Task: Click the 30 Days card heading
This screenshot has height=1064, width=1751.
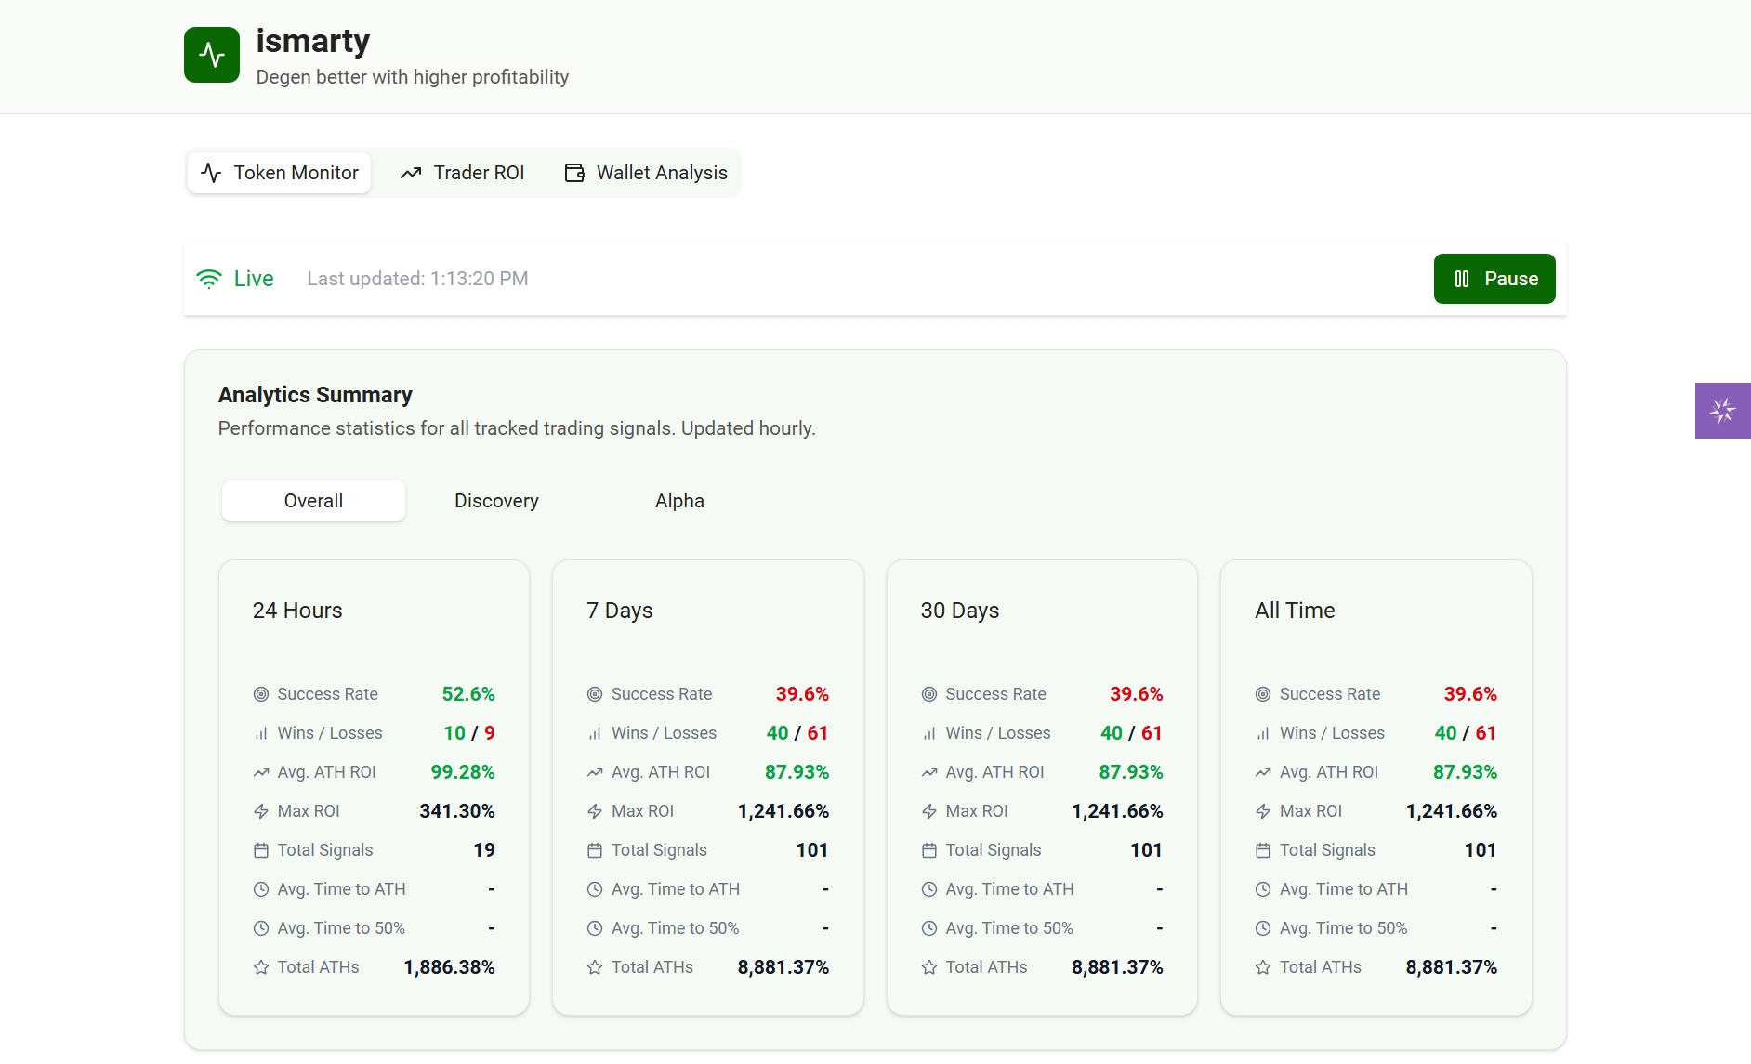Action: 960,611
